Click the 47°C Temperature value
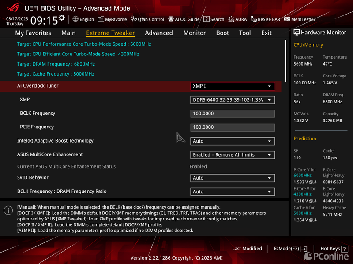Screen dimensions: 353x264 (327, 64)
